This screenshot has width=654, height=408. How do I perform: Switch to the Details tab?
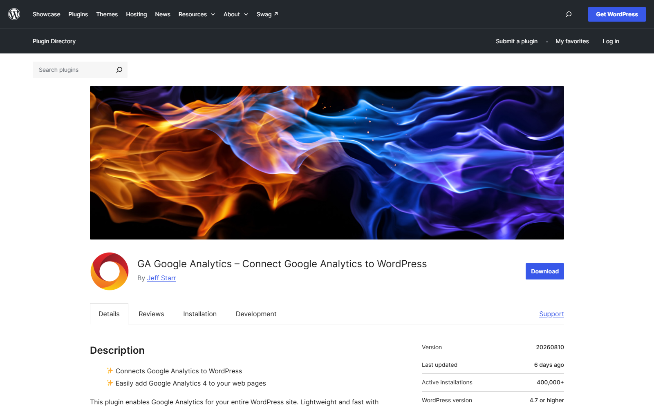point(109,314)
